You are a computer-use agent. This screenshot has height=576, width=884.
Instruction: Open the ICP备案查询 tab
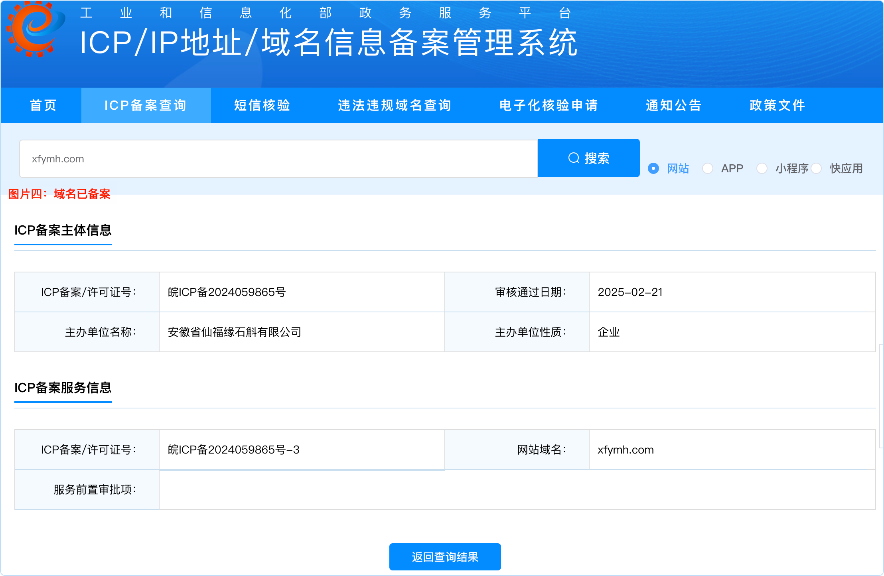coord(146,105)
